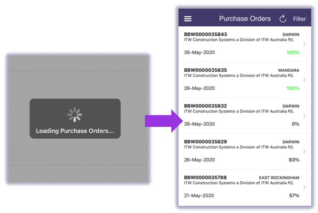Open order number BBW0000035829

point(205,142)
